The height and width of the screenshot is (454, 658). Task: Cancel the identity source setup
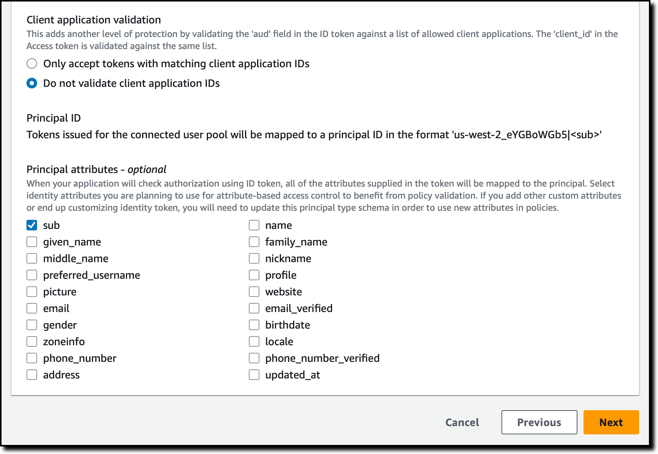pyautogui.click(x=462, y=422)
